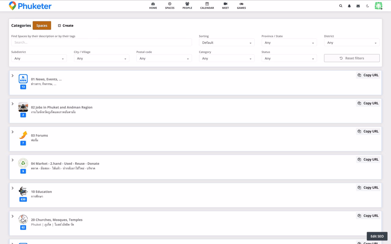The height and width of the screenshot is (244, 391).
Task: Click the 13 count badge under News
Action: click(x=23, y=87)
